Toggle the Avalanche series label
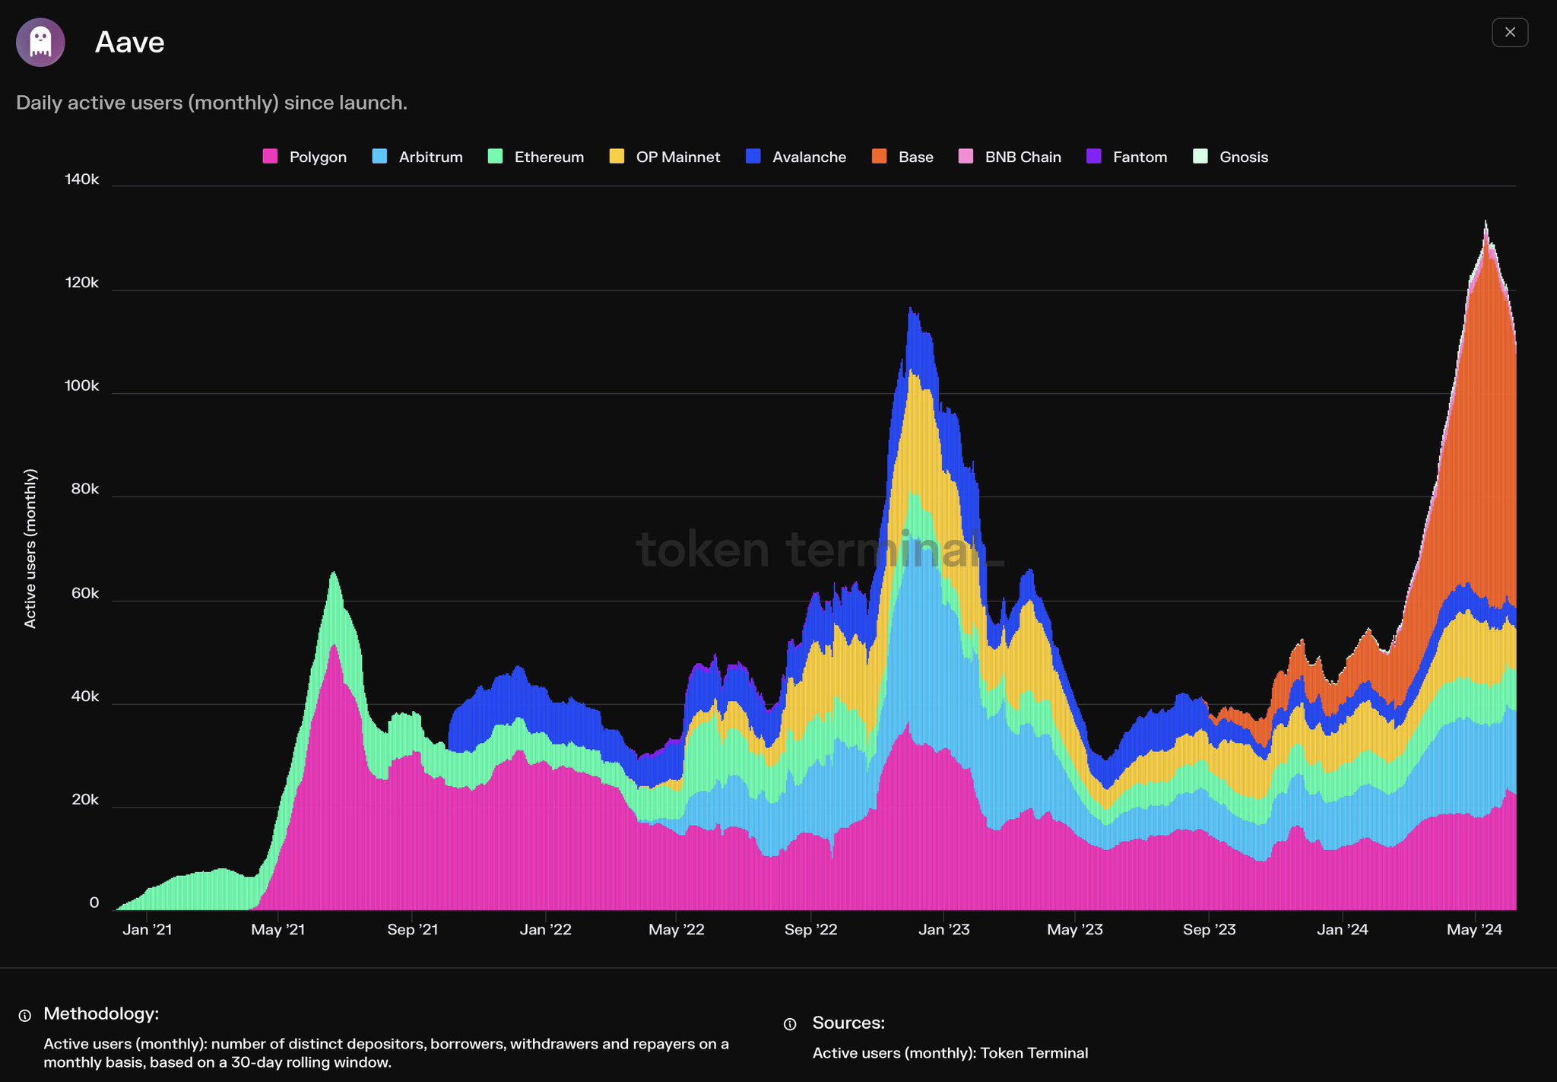1557x1082 pixels. 810,157
